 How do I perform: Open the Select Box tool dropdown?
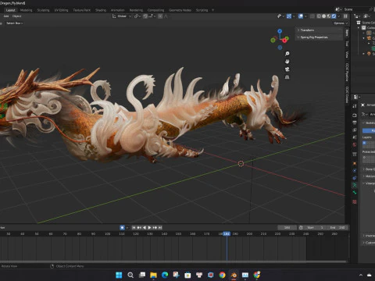tap(15, 23)
